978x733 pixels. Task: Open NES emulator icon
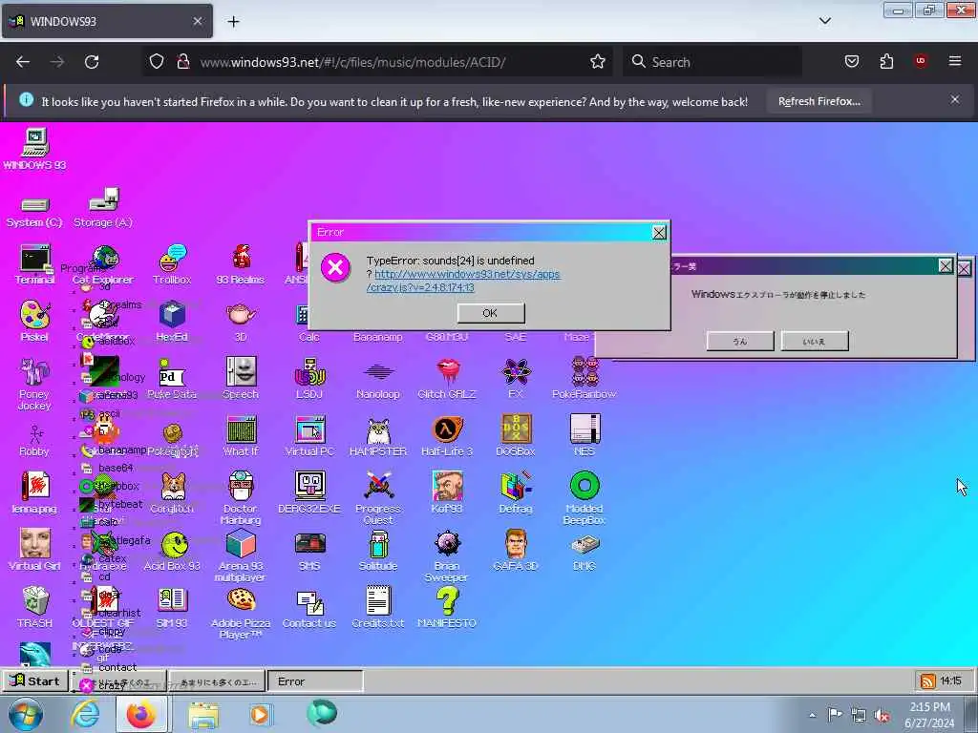[585, 429]
